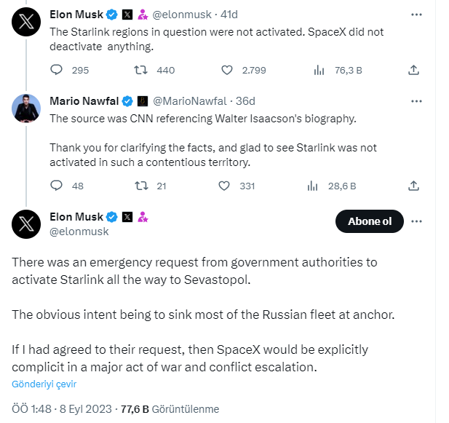Screen dimensions: 449x423
Task: Share Elon Musk's first tweet
Action: point(413,70)
